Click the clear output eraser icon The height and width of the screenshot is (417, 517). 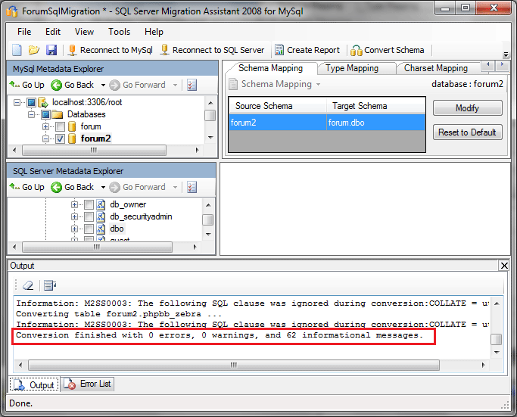[x=28, y=285]
